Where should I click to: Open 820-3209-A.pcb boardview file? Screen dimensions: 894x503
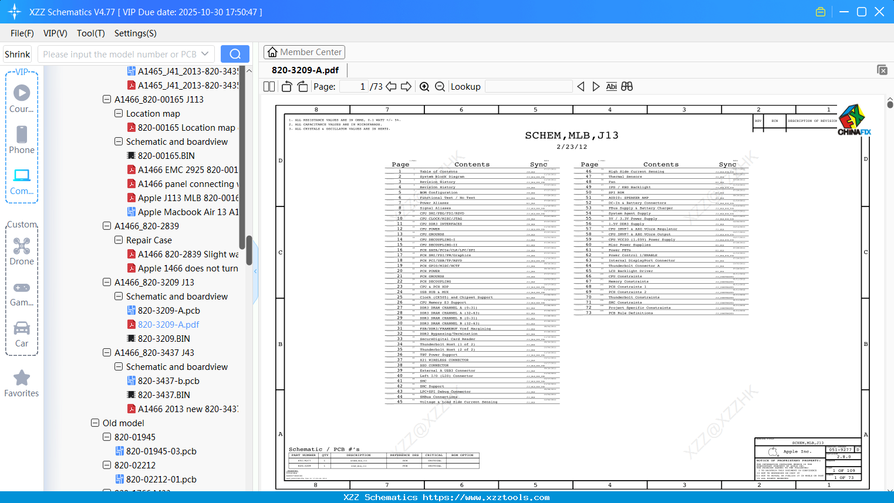point(169,310)
